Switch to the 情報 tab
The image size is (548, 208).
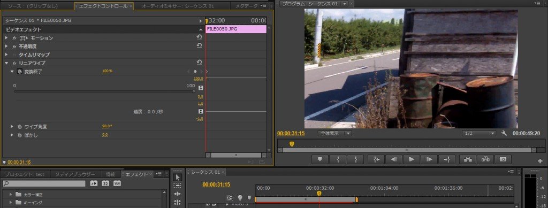(110, 174)
